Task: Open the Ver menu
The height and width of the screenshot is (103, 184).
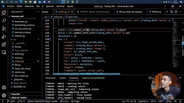Action: 38,6
